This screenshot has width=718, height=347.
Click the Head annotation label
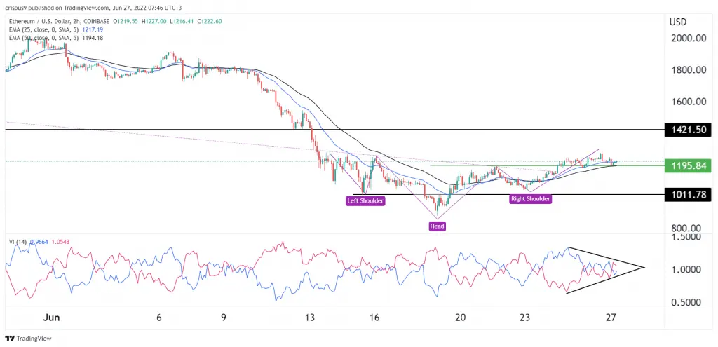pos(438,226)
